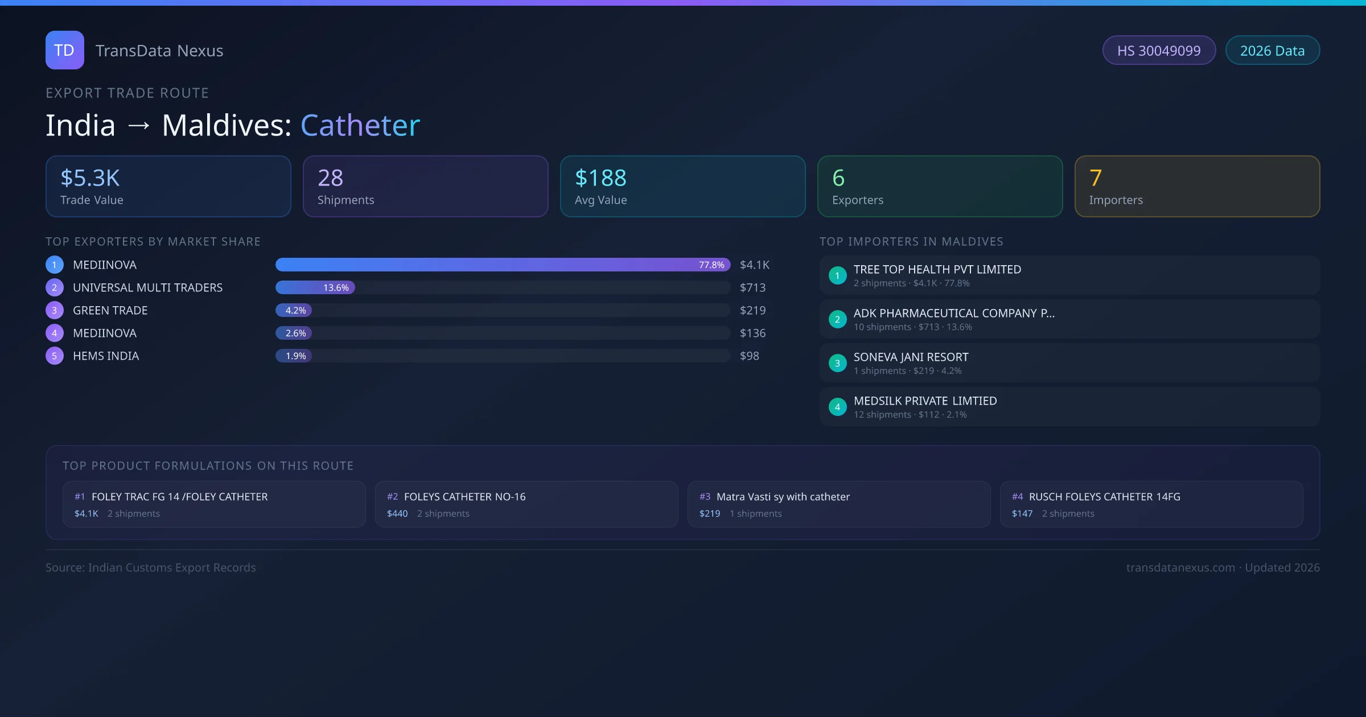Open RUSCH FOLEYS CATHETER 14FG card
The height and width of the screenshot is (717, 1366).
click(1151, 504)
